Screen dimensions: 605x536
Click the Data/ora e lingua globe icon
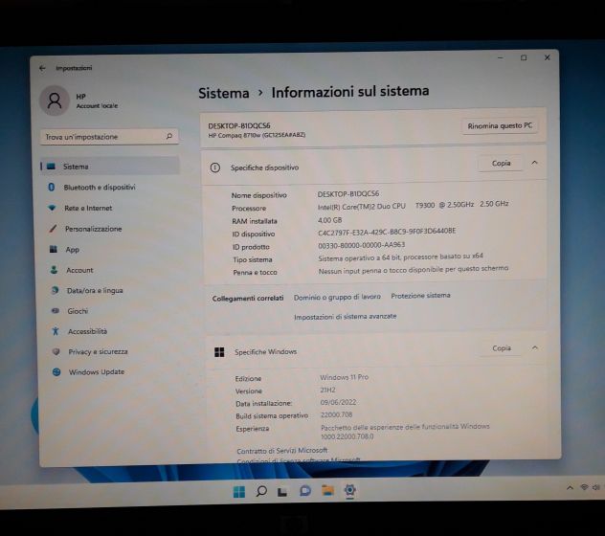(x=55, y=290)
